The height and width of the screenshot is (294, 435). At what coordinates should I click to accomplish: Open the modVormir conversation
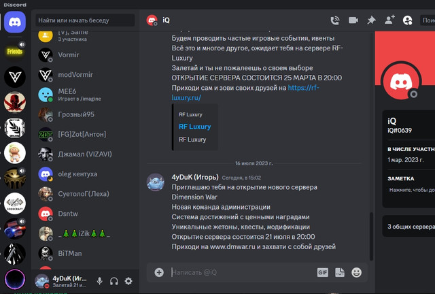click(86, 74)
